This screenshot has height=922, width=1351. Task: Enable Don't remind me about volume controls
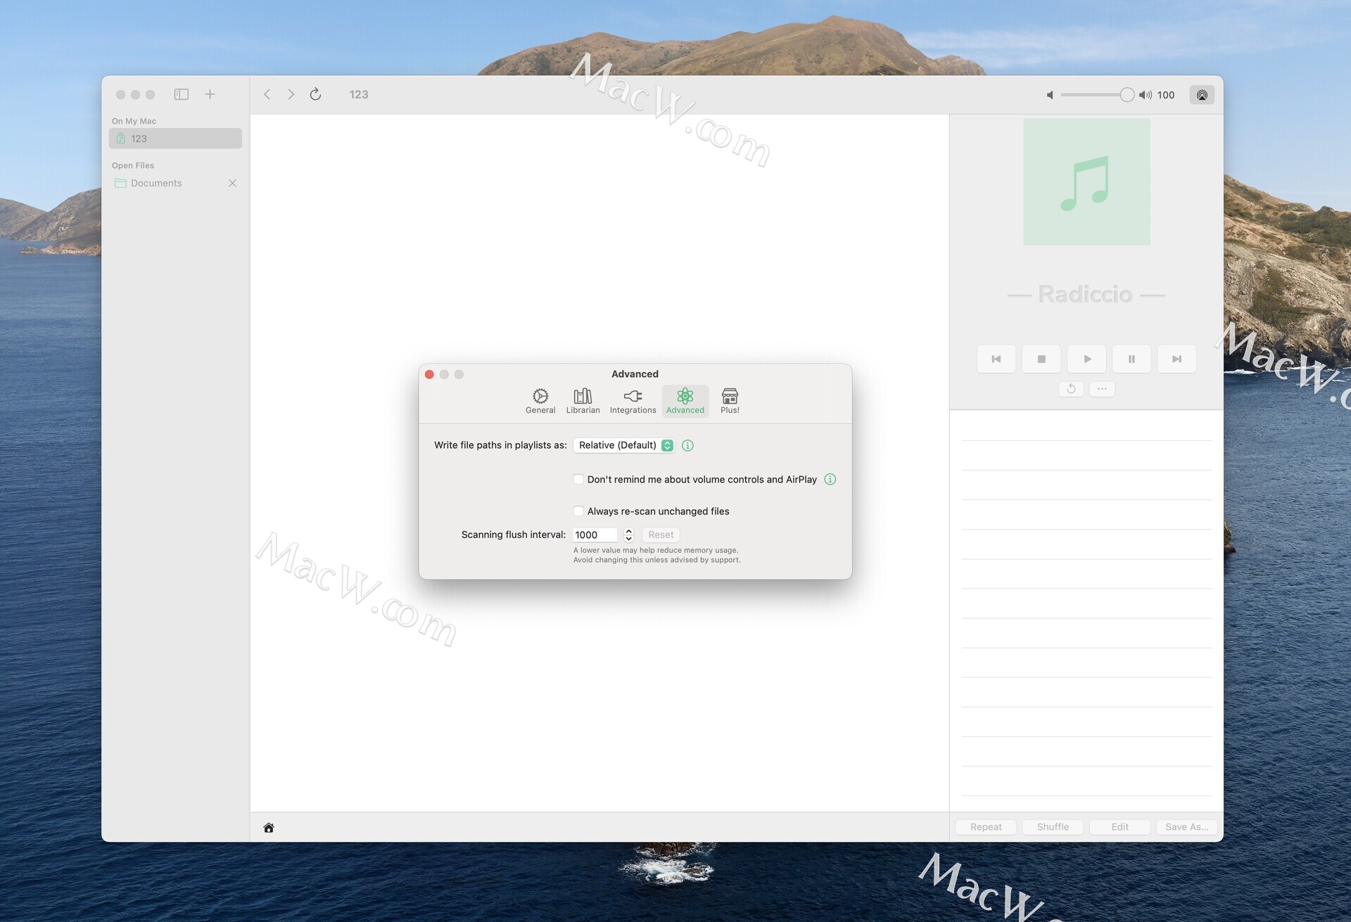point(578,480)
